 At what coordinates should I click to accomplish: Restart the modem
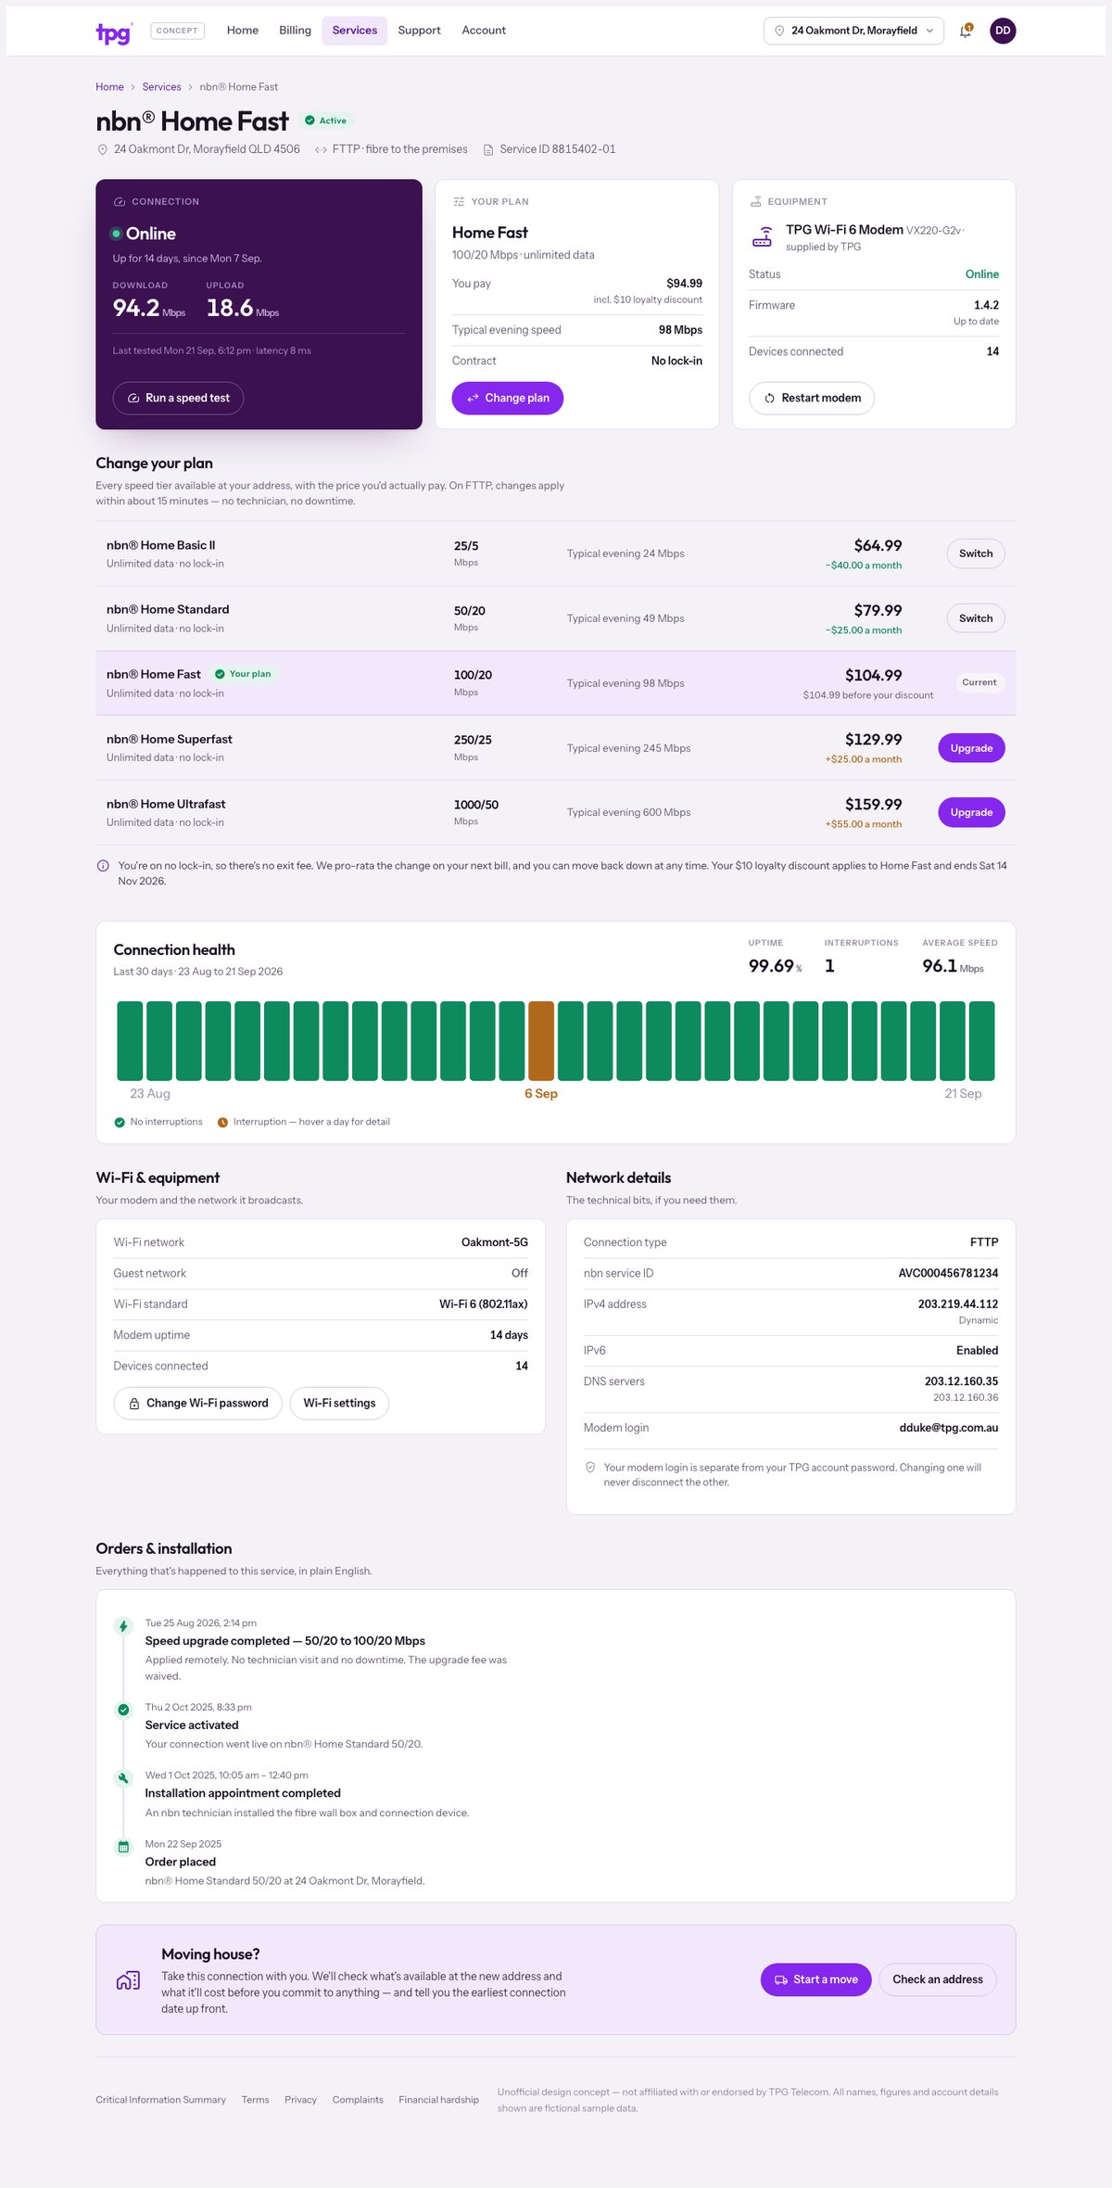[x=812, y=398]
